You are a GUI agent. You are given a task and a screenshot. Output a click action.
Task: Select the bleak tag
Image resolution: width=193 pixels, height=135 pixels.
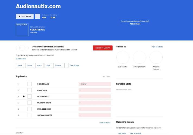[20, 65]
